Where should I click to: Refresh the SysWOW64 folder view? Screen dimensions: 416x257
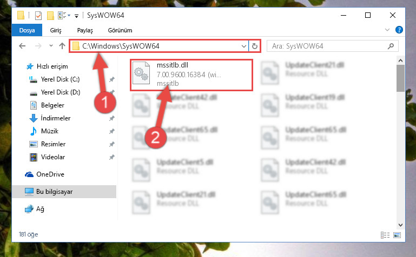pyautogui.click(x=255, y=46)
